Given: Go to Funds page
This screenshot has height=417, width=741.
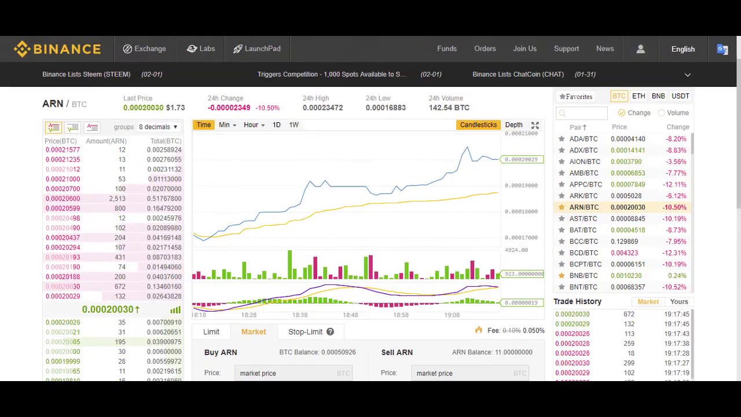Looking at the screenshot, I should click(x=447, y=49).
